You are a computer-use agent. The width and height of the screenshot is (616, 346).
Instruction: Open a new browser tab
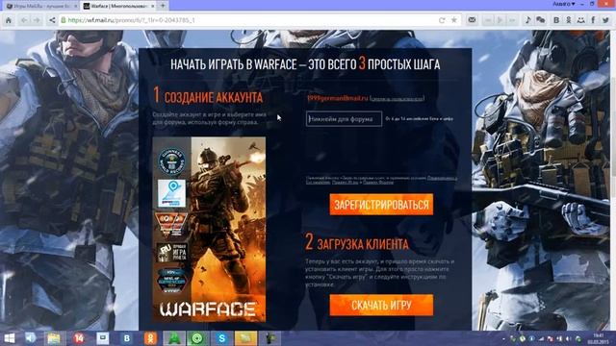(163, 6)
